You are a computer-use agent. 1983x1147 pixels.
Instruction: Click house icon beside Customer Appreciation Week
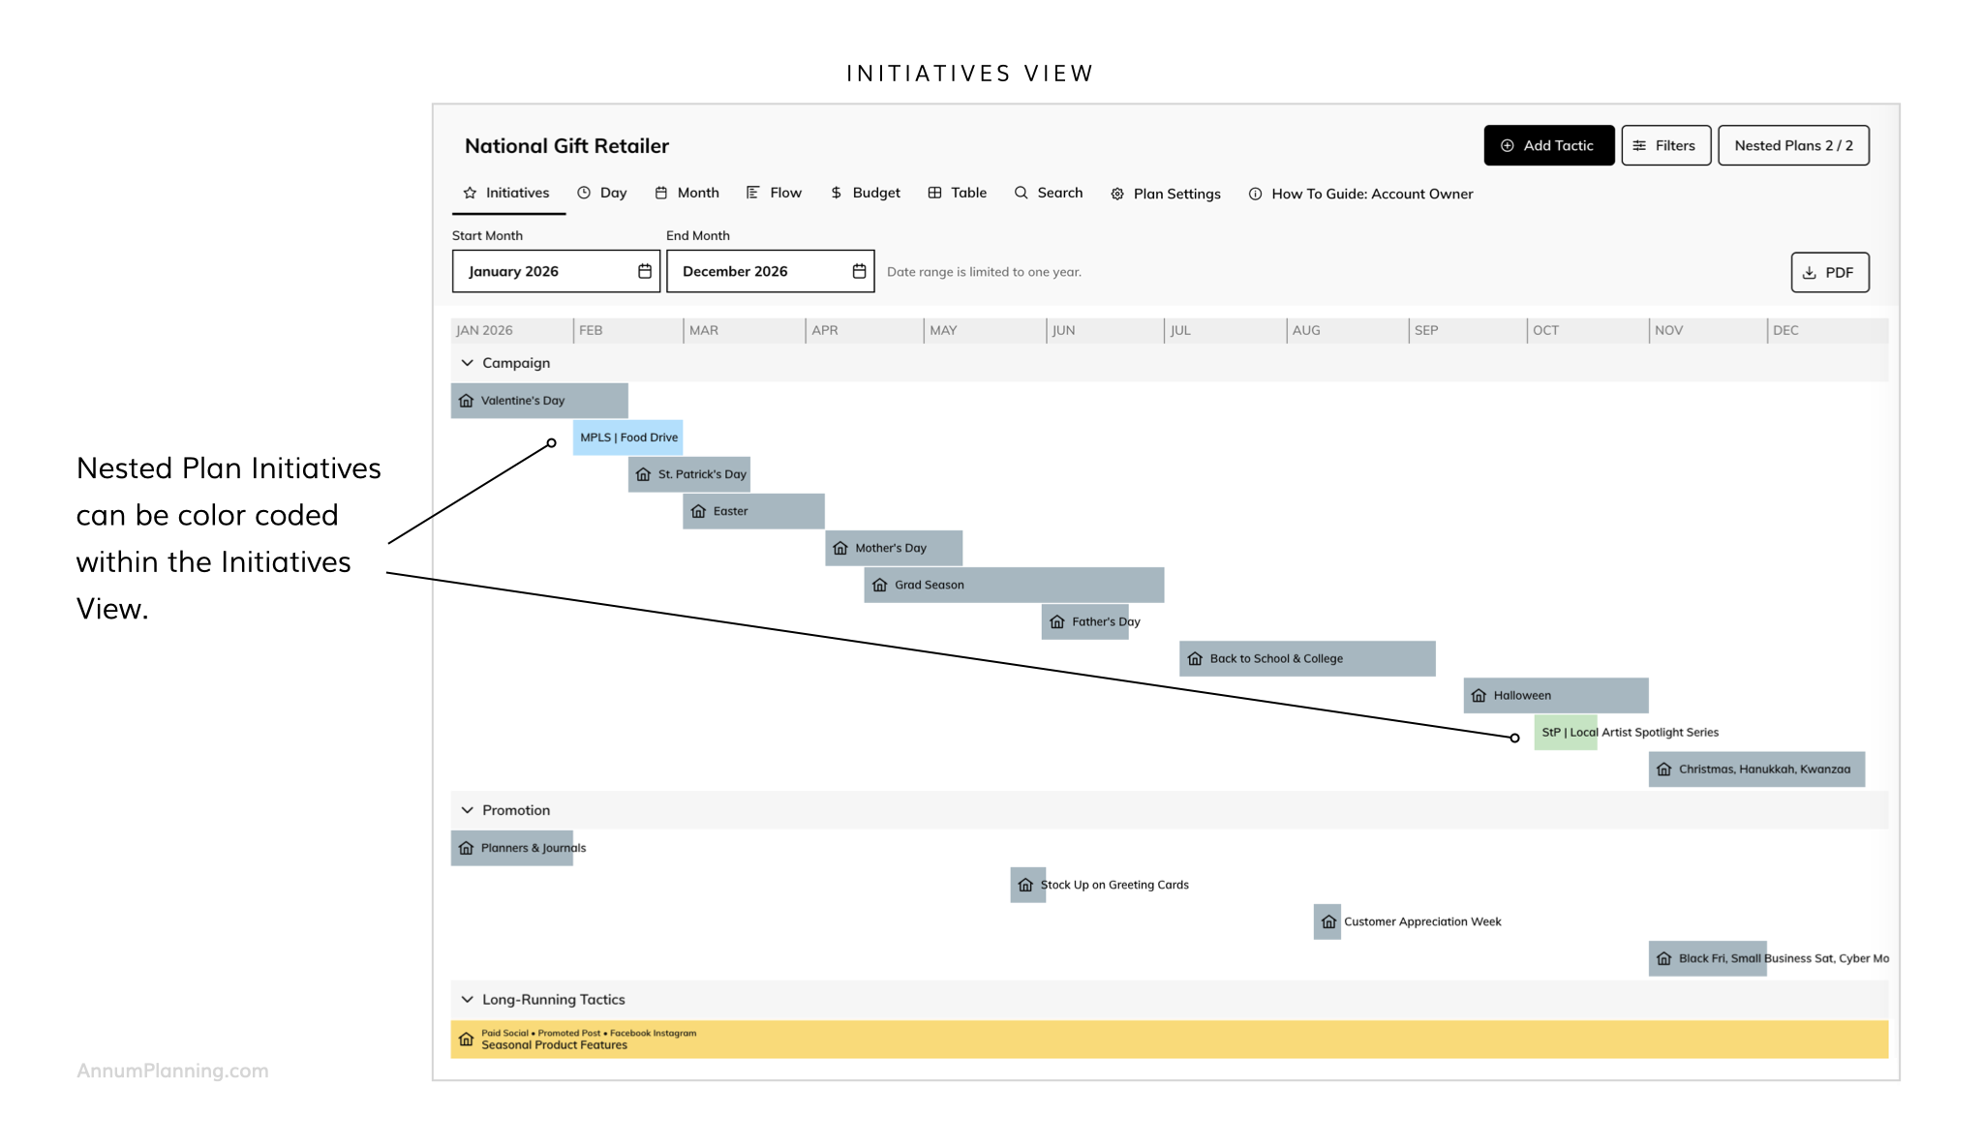[1328, 921]
